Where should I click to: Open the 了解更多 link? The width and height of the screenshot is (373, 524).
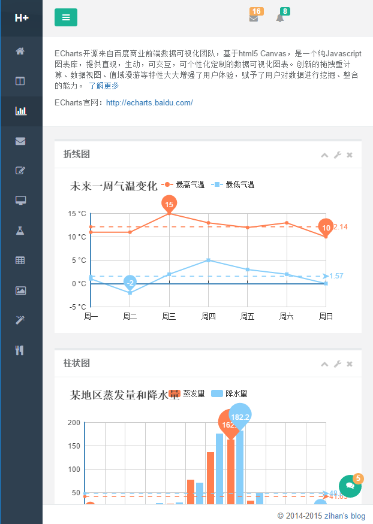click(104, 86)
